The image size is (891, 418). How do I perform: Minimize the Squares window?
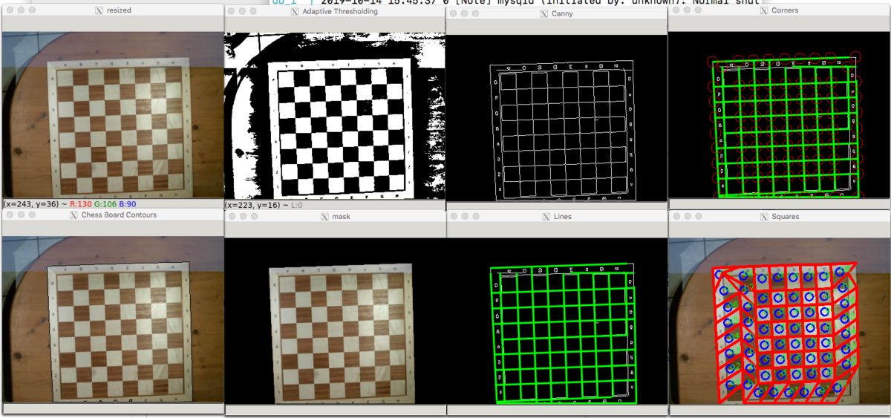(687, 216)
